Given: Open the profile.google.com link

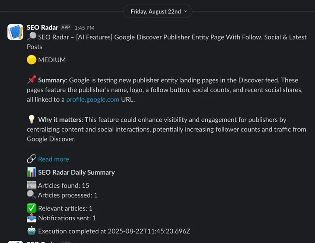Looking at the screenshot, I should pos(93,99).
